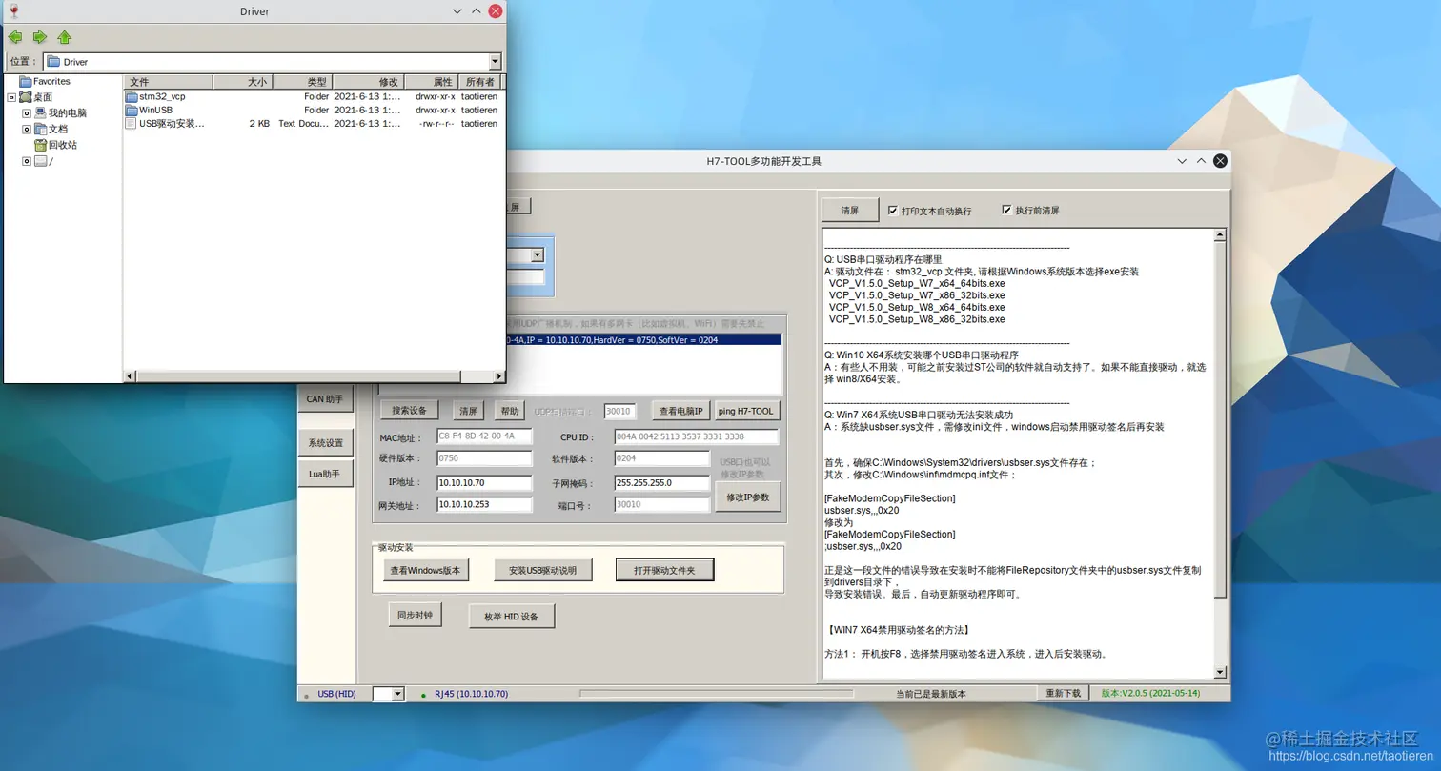Image resolution: width=1441 pixels, height=771 pixels.
Task: Open the partially hidden combo box dropdown
Action: click(538, 255)
